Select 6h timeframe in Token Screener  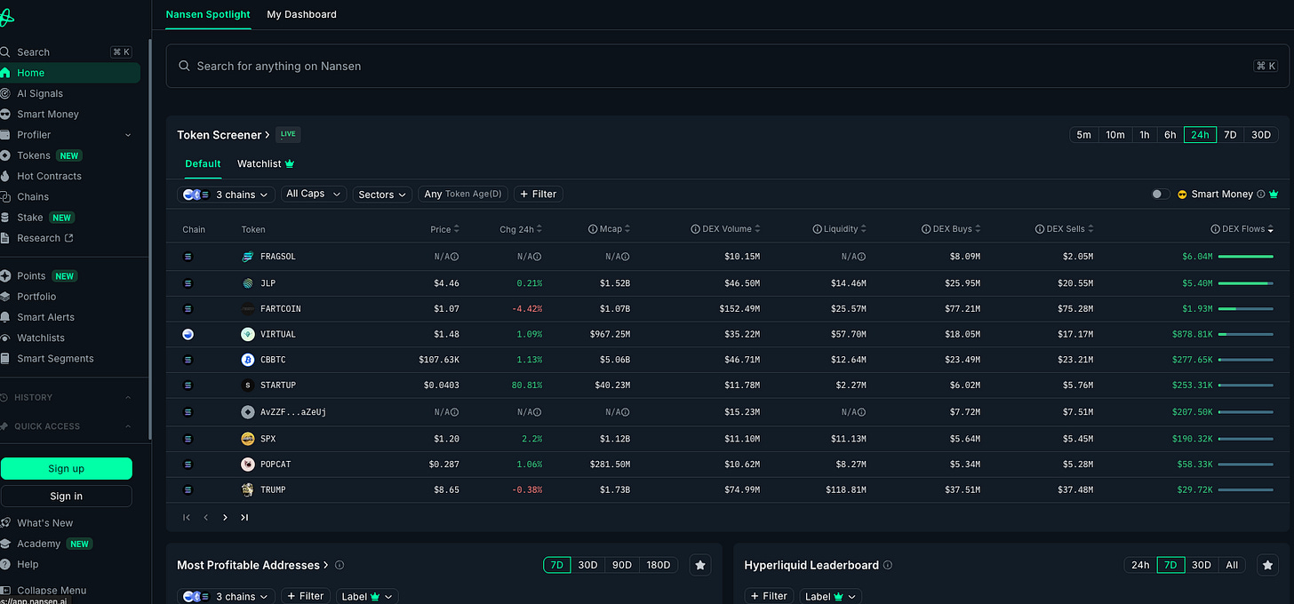tap(1170, 135)
